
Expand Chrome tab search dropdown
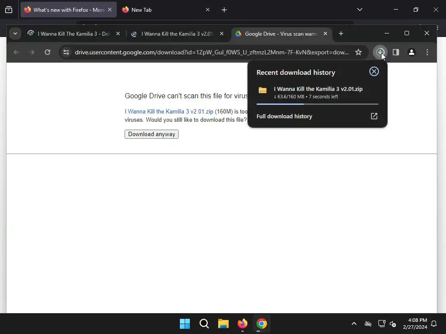point(15,34)
